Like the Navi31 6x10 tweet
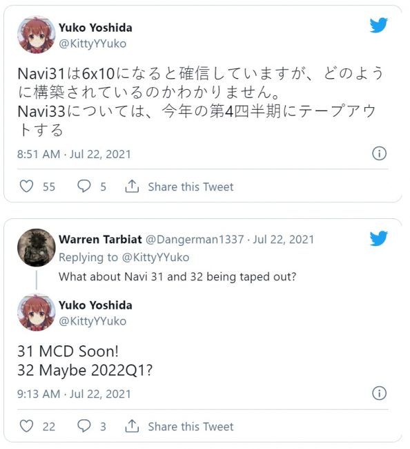410x449 pixels. [26, 186]
